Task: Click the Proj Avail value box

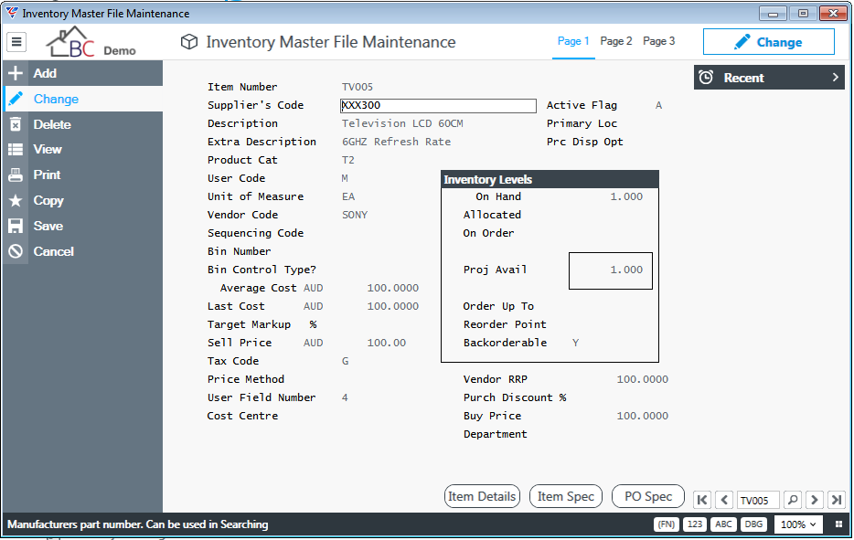Action: (611, 270)
